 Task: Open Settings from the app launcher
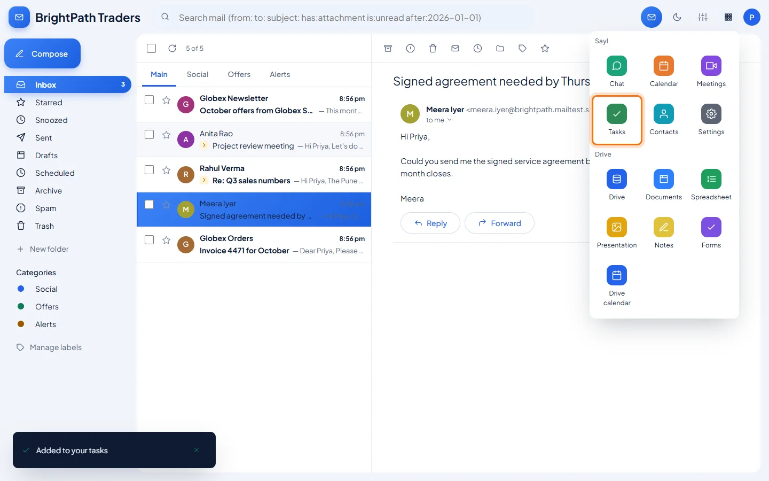click(x=711, y=120)
